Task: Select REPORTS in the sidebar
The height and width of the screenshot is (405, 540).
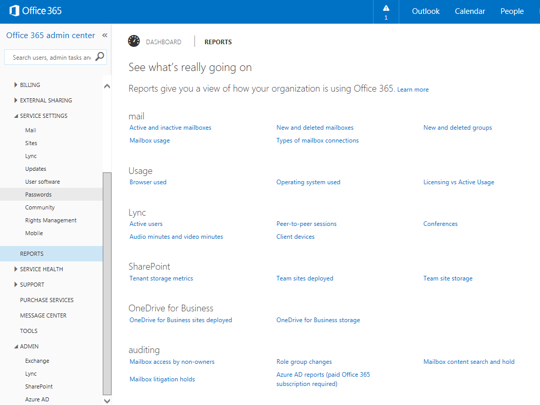Action: click(51, 254)
